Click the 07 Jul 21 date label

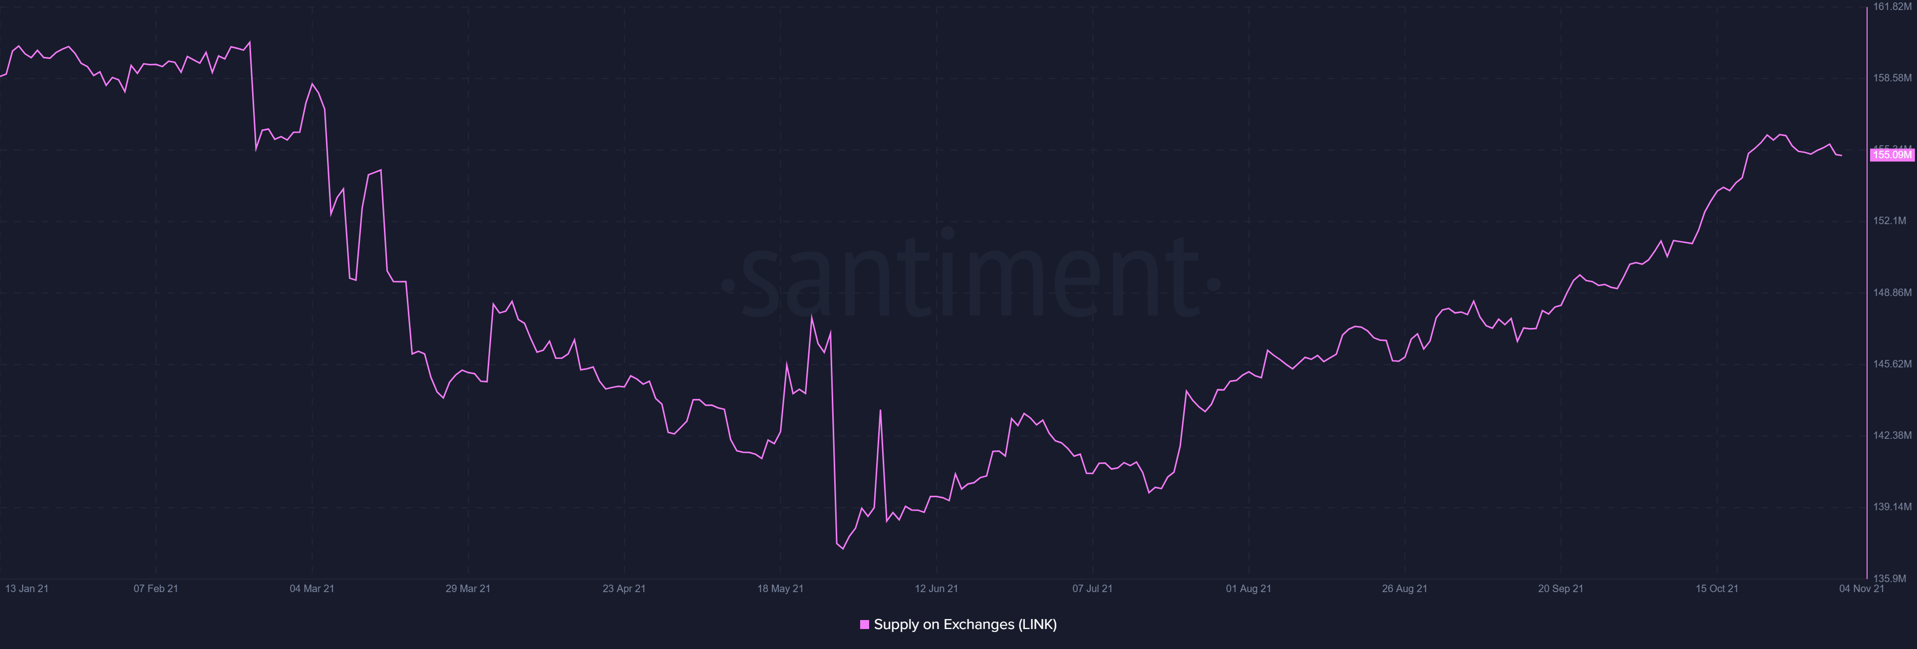point(1092,589)
